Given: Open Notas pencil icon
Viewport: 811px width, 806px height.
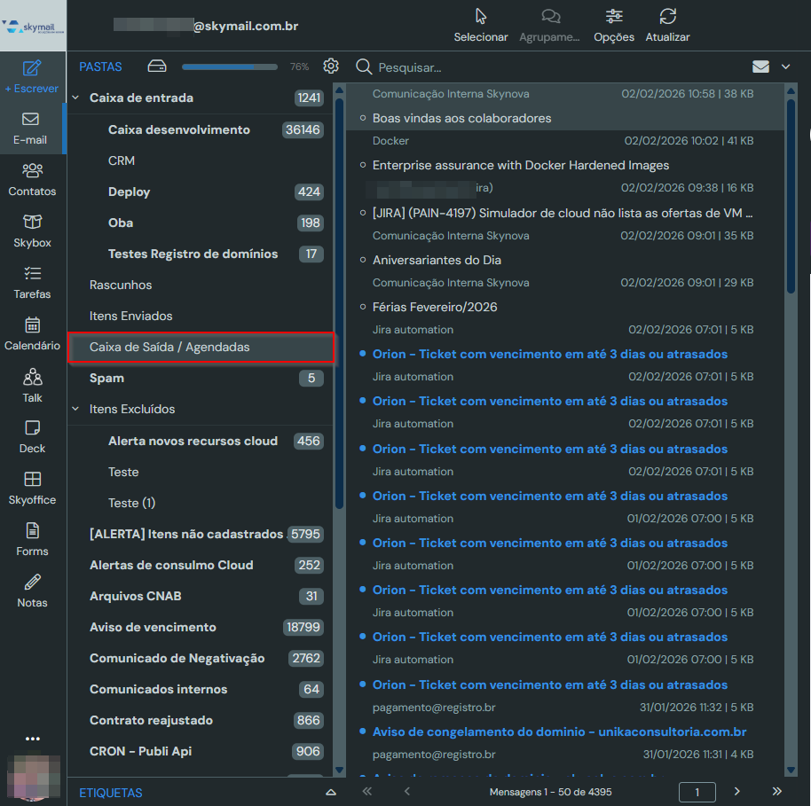Looking at the screenshot, I should pos(32,583).
